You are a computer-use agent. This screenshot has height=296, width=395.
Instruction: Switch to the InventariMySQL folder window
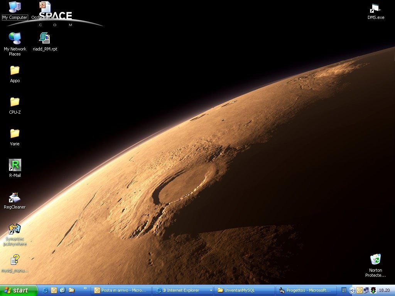pos(245,291)
